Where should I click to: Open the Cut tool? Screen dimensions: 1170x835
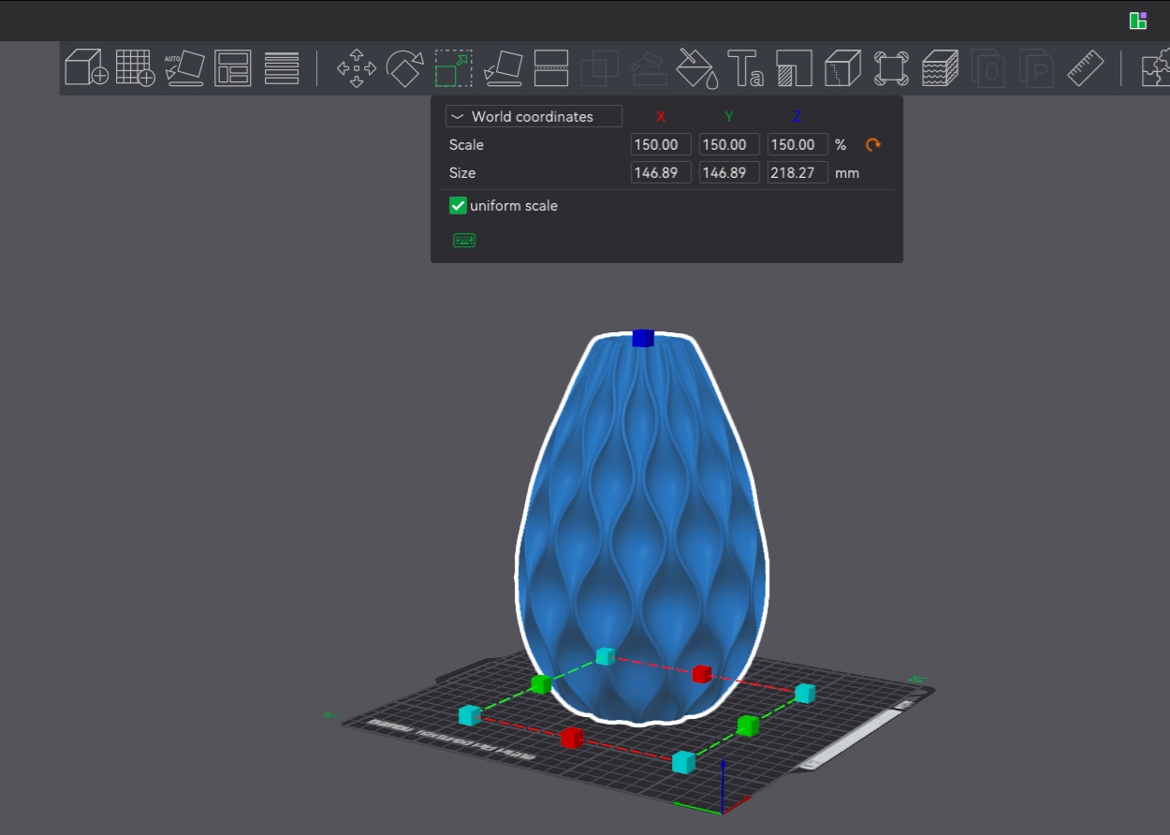point(551,68)
